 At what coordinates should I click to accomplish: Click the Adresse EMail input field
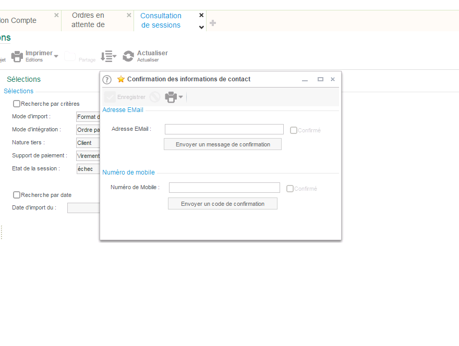pos(224,129)
